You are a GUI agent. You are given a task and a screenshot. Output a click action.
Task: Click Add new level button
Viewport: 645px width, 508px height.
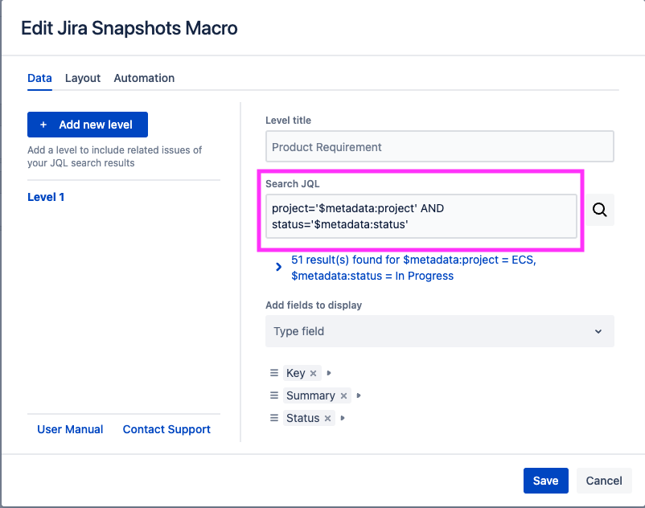tap(88, 125)
